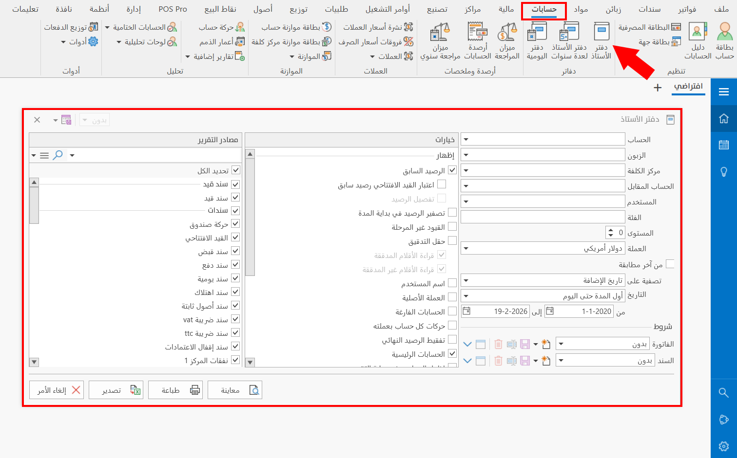The height and width of the screenshot is (458, 737).
Task: Open مواد ribbon tab
Action: [581, 9]
